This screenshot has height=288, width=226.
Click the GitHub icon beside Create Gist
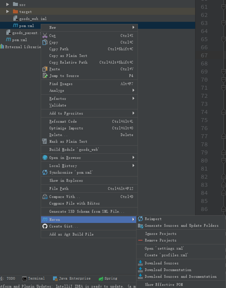[45, 226]
